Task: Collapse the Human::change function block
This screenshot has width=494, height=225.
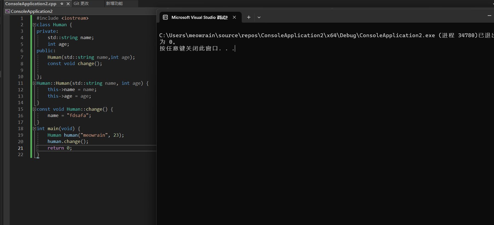Action: pos(34,109)
